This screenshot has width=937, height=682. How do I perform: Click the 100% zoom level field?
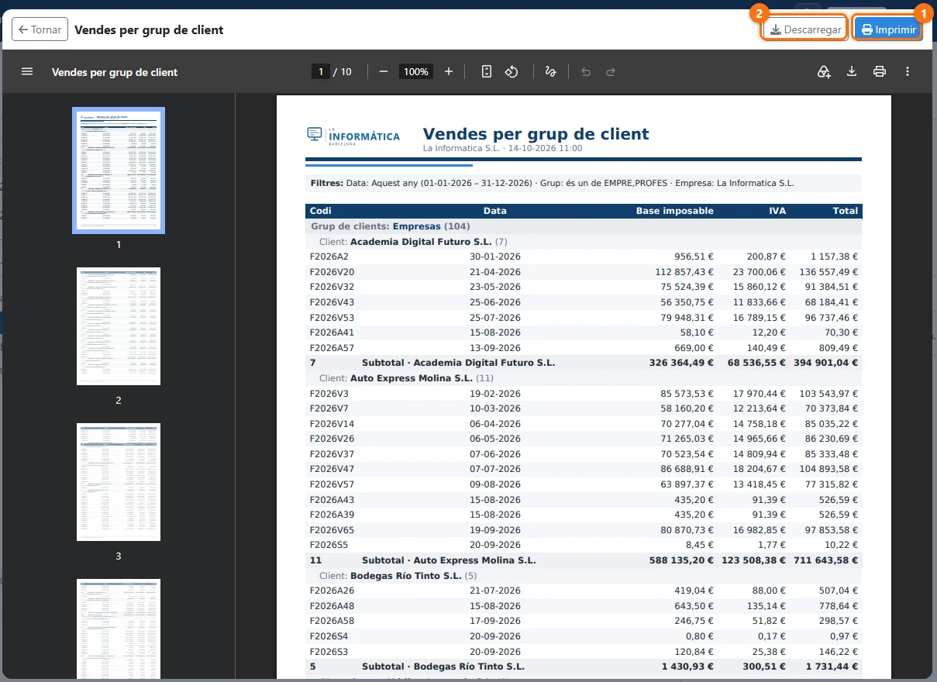click(416, 71)
